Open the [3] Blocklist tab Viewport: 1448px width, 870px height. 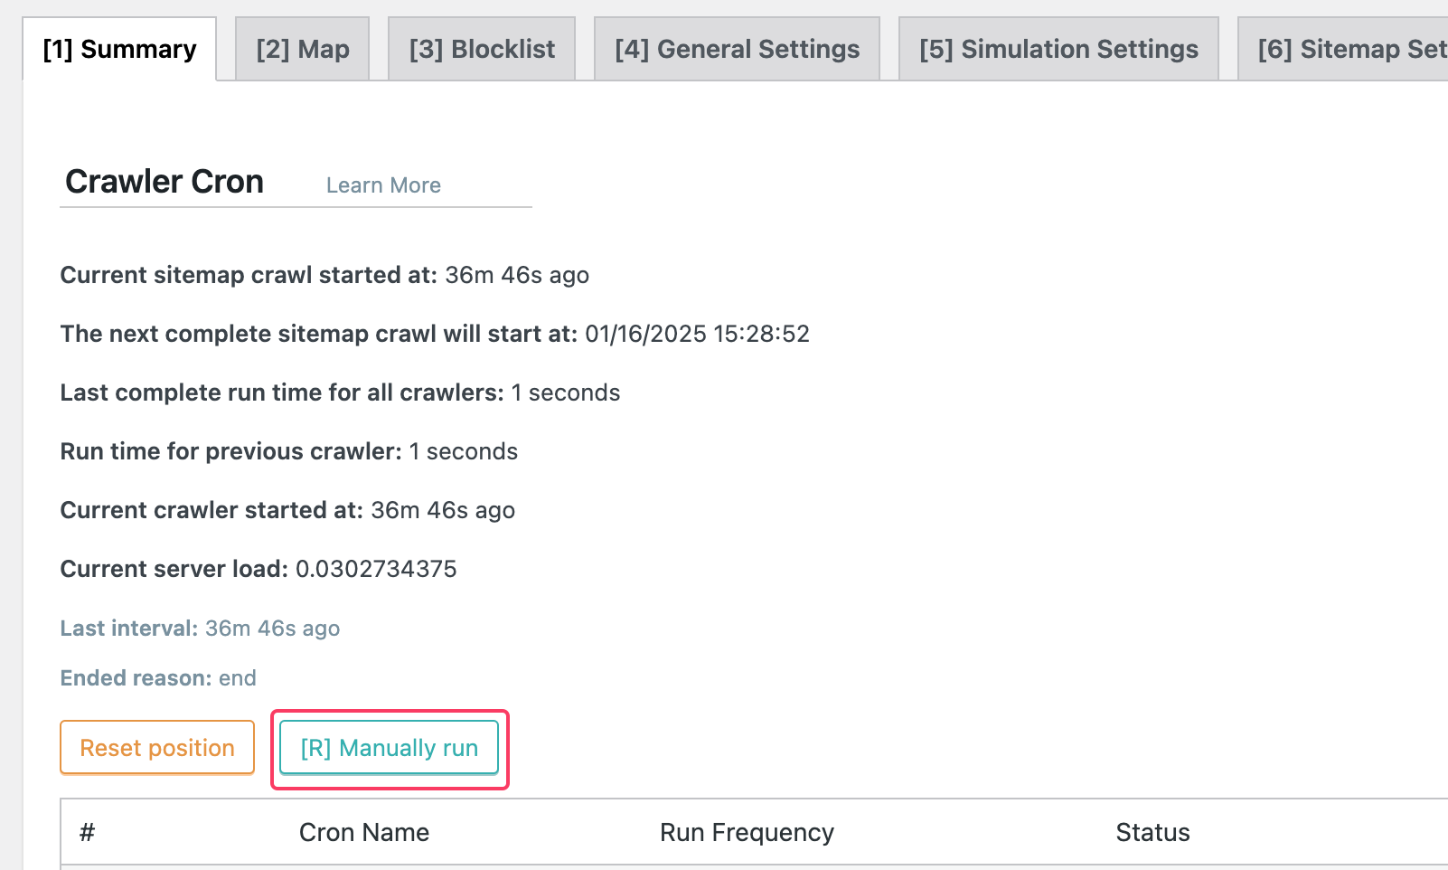(x=482, y=50)
